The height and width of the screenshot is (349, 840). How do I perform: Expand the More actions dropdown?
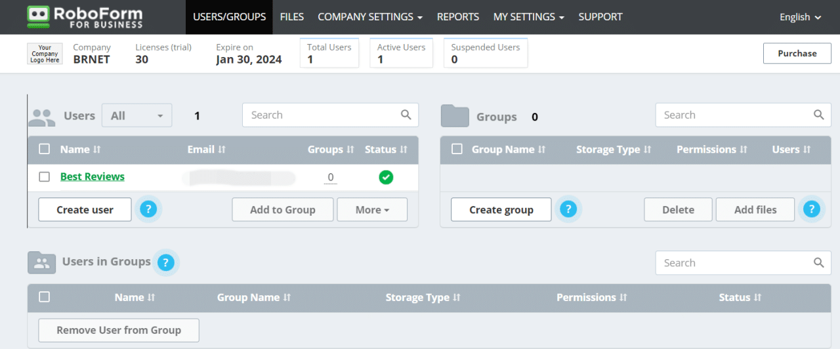(372, 210)
